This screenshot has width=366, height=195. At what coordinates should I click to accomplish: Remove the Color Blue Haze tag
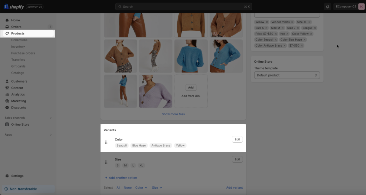[x=305, y=40]
